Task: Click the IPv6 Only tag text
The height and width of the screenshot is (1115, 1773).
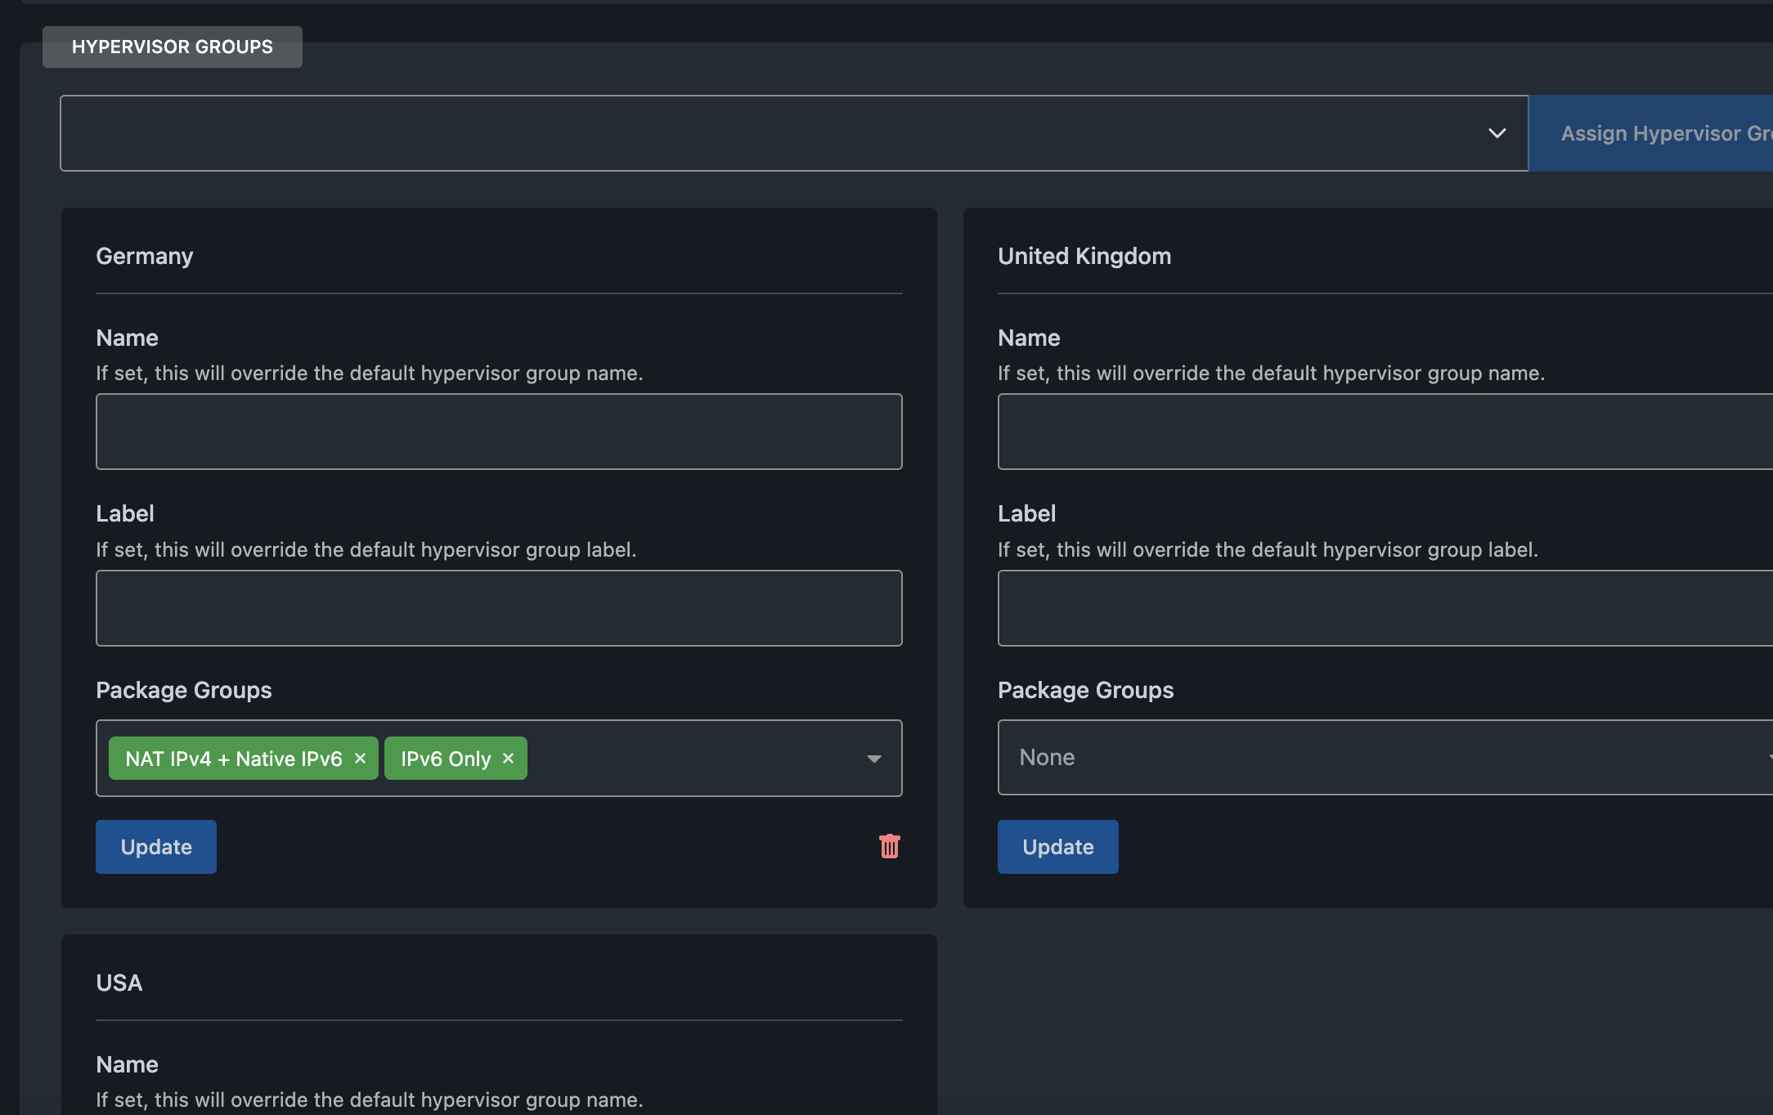Action: pyautogui.click(x=446, y=759)
